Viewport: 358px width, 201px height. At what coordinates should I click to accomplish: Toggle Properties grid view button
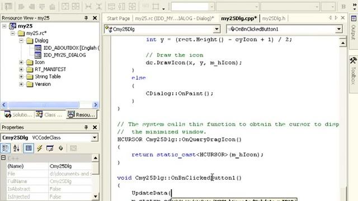click(x=29, y=149)
